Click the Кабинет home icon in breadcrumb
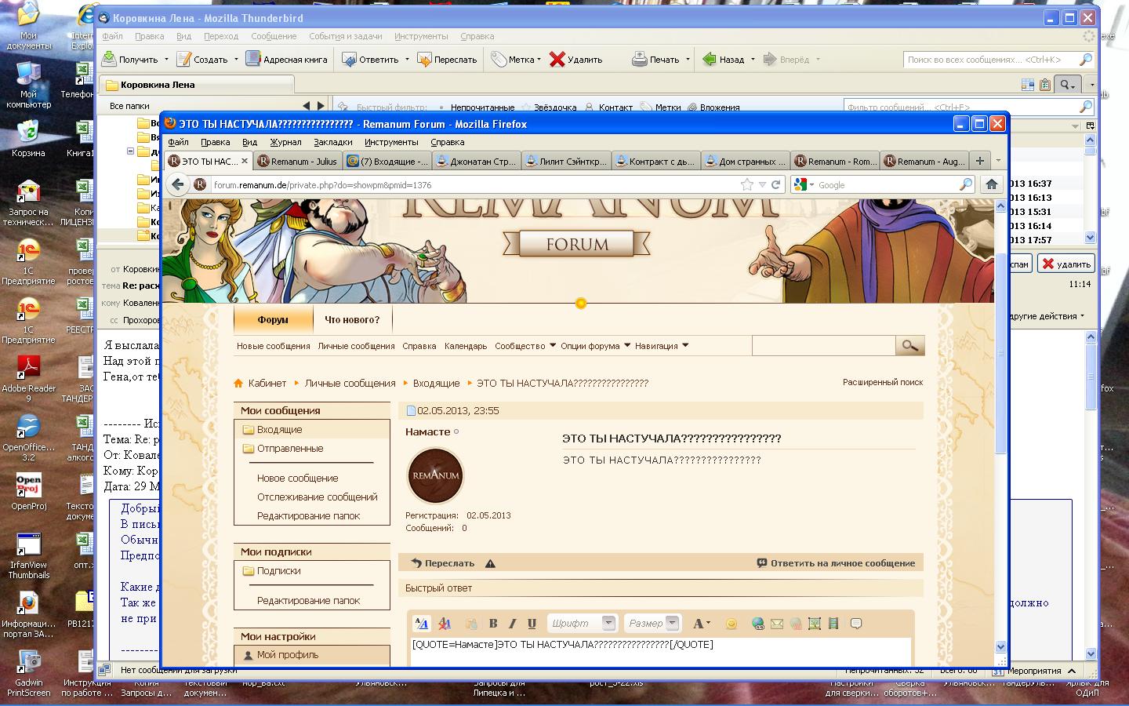 [x=238, y=383]
